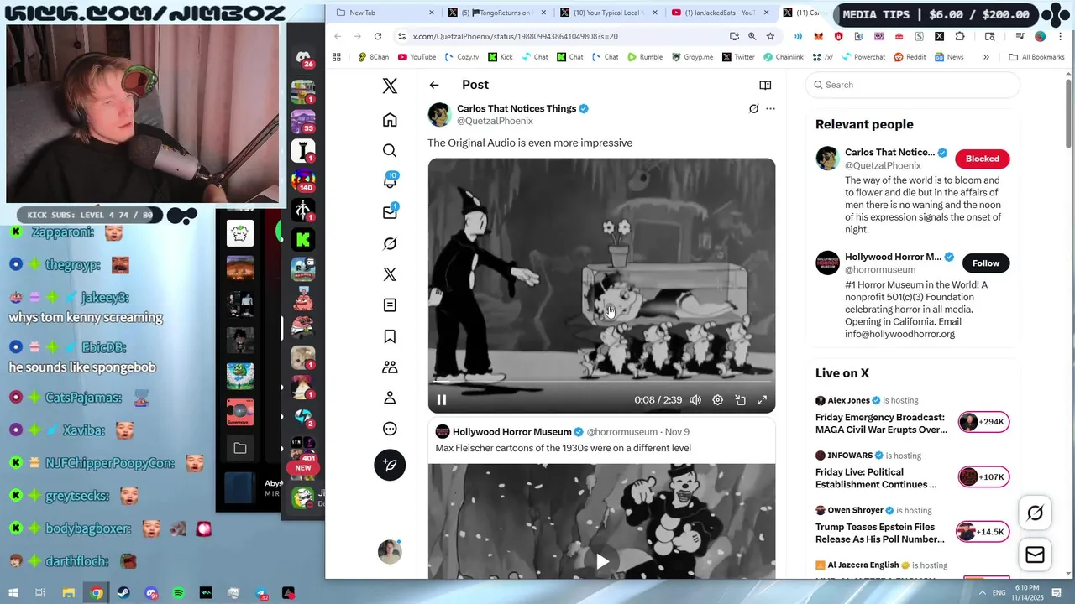Open the Groyp.me bookmark

pos(692,57)
